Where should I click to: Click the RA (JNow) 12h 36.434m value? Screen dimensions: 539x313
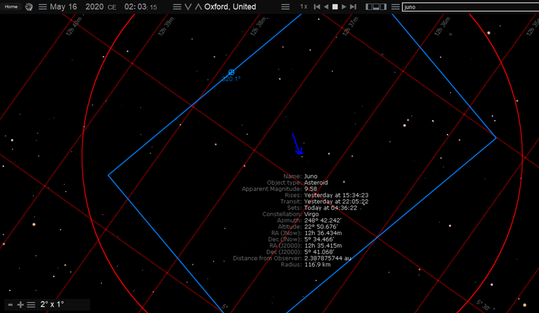click(323, 233)
